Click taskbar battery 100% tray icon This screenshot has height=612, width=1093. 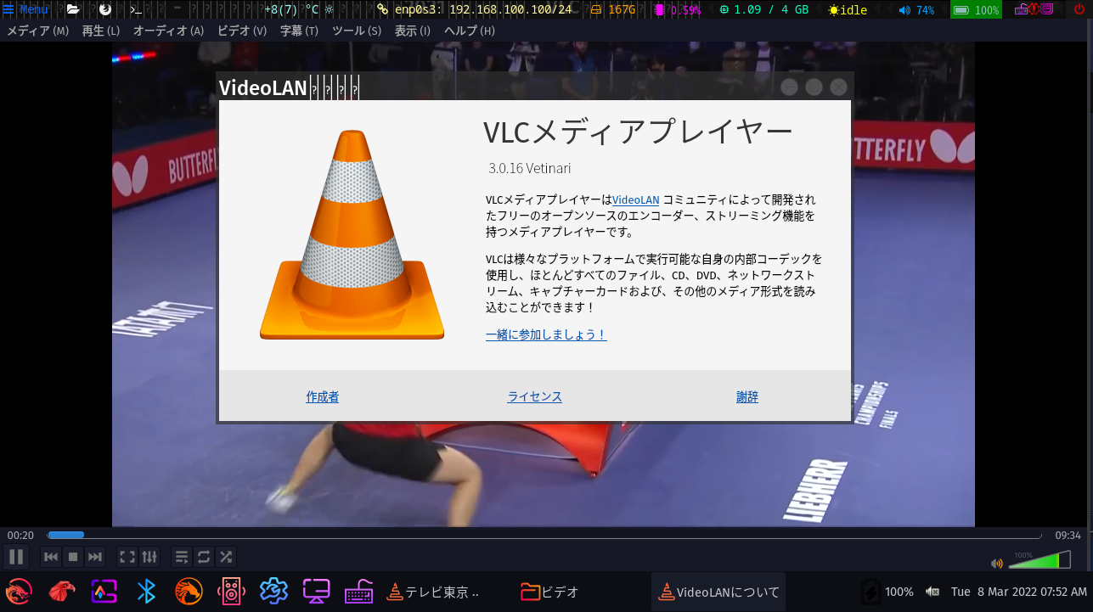[887, 592]
